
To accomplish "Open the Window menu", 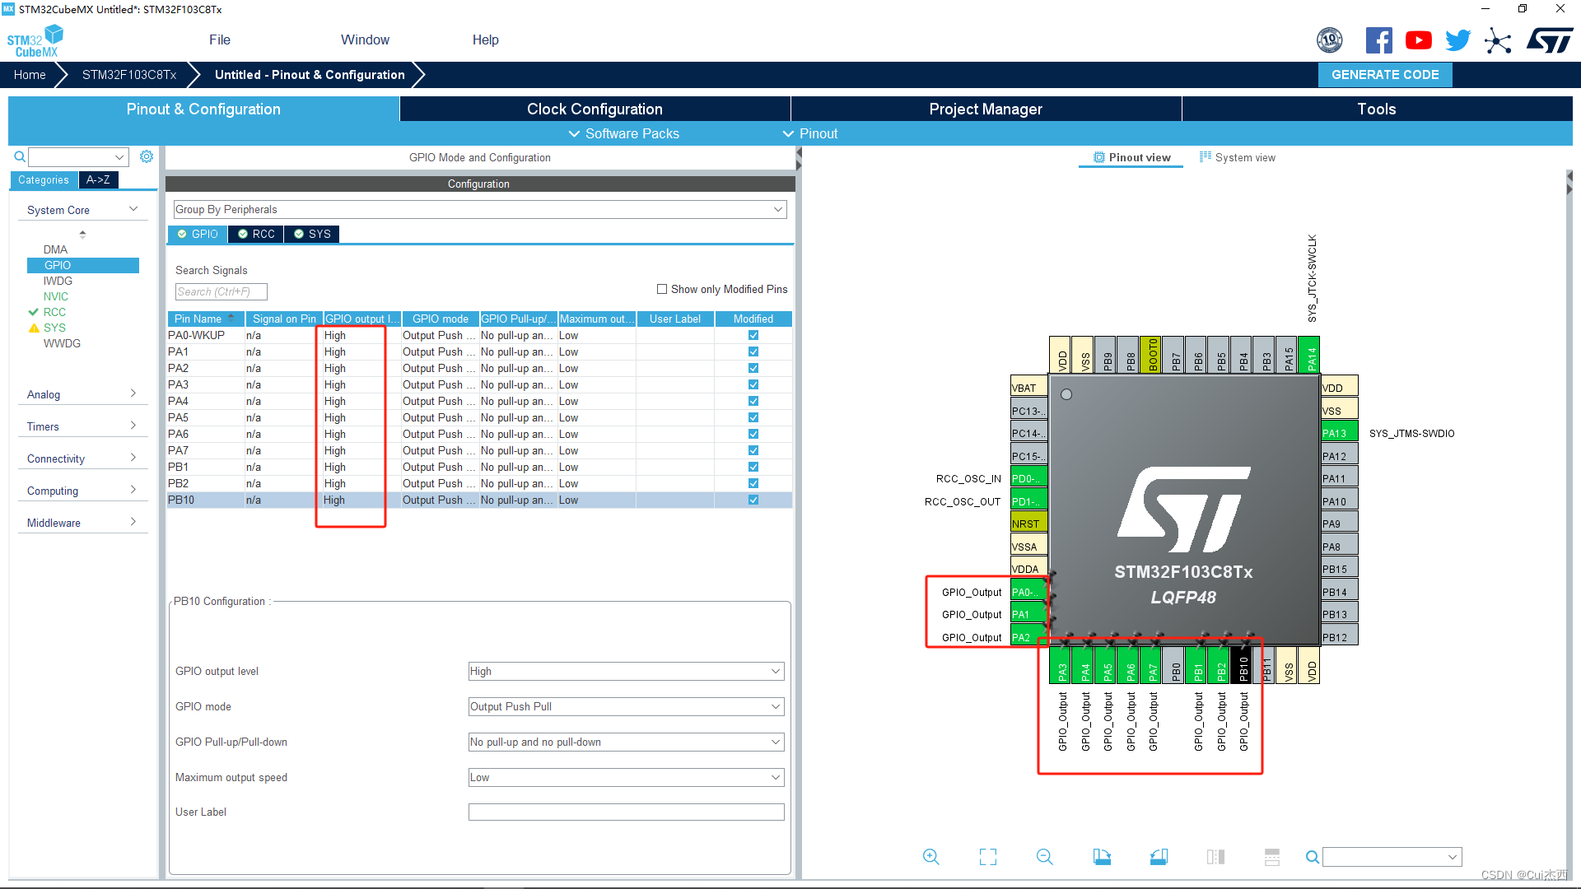I will [365, 40].
